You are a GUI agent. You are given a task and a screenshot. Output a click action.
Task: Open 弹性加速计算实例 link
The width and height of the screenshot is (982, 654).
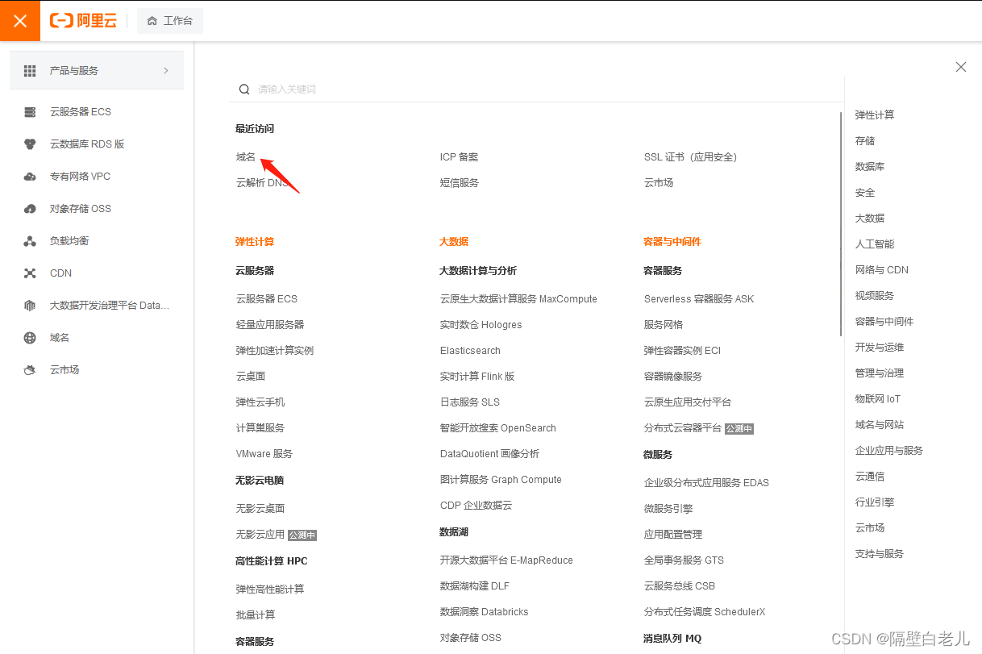click(274, 351)
